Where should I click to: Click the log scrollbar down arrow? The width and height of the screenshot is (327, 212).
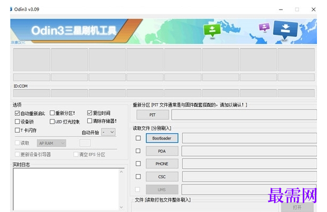pyautogui.click(x=122, y=207)
